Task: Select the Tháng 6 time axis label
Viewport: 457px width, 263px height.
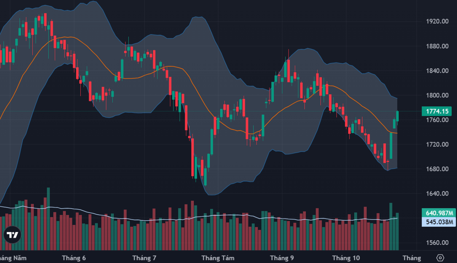Action: [x=75, y=258]
